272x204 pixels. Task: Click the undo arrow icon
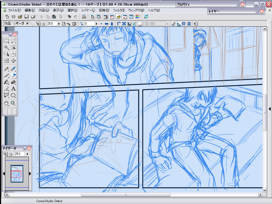pyautogui.click(x=69, y=17)
